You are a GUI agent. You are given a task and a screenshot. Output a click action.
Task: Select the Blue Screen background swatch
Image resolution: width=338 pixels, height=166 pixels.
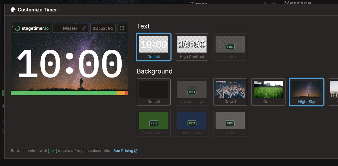coord(192,123)
